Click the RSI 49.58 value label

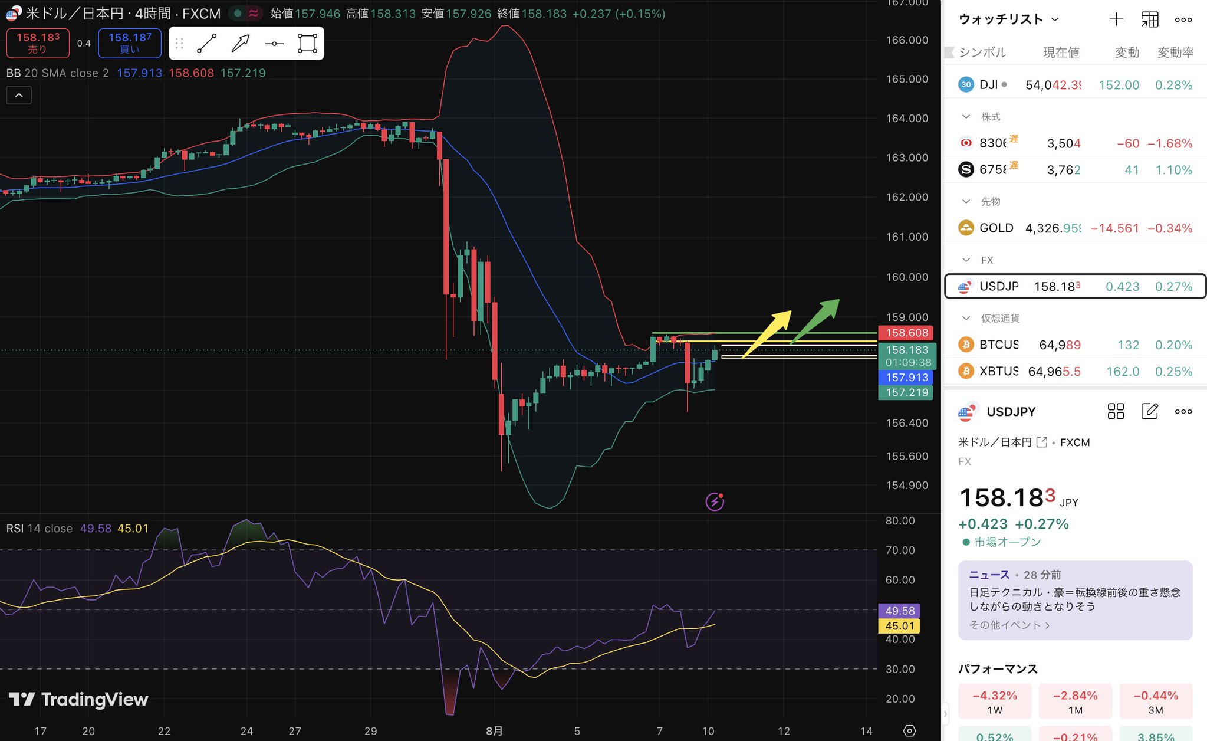coord(899,611)
